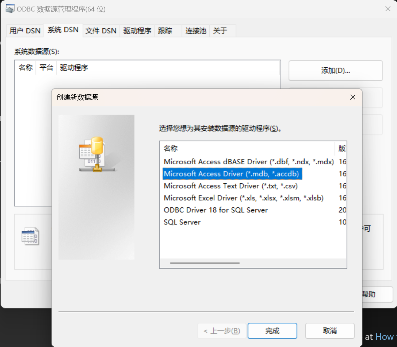Close the 创建新数据源 dialog

point(353,97)
